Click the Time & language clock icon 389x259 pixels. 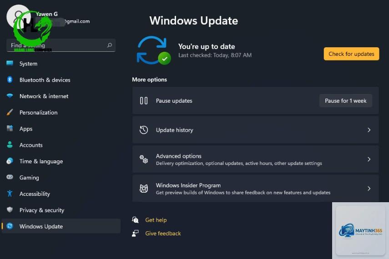click(10, 161)
